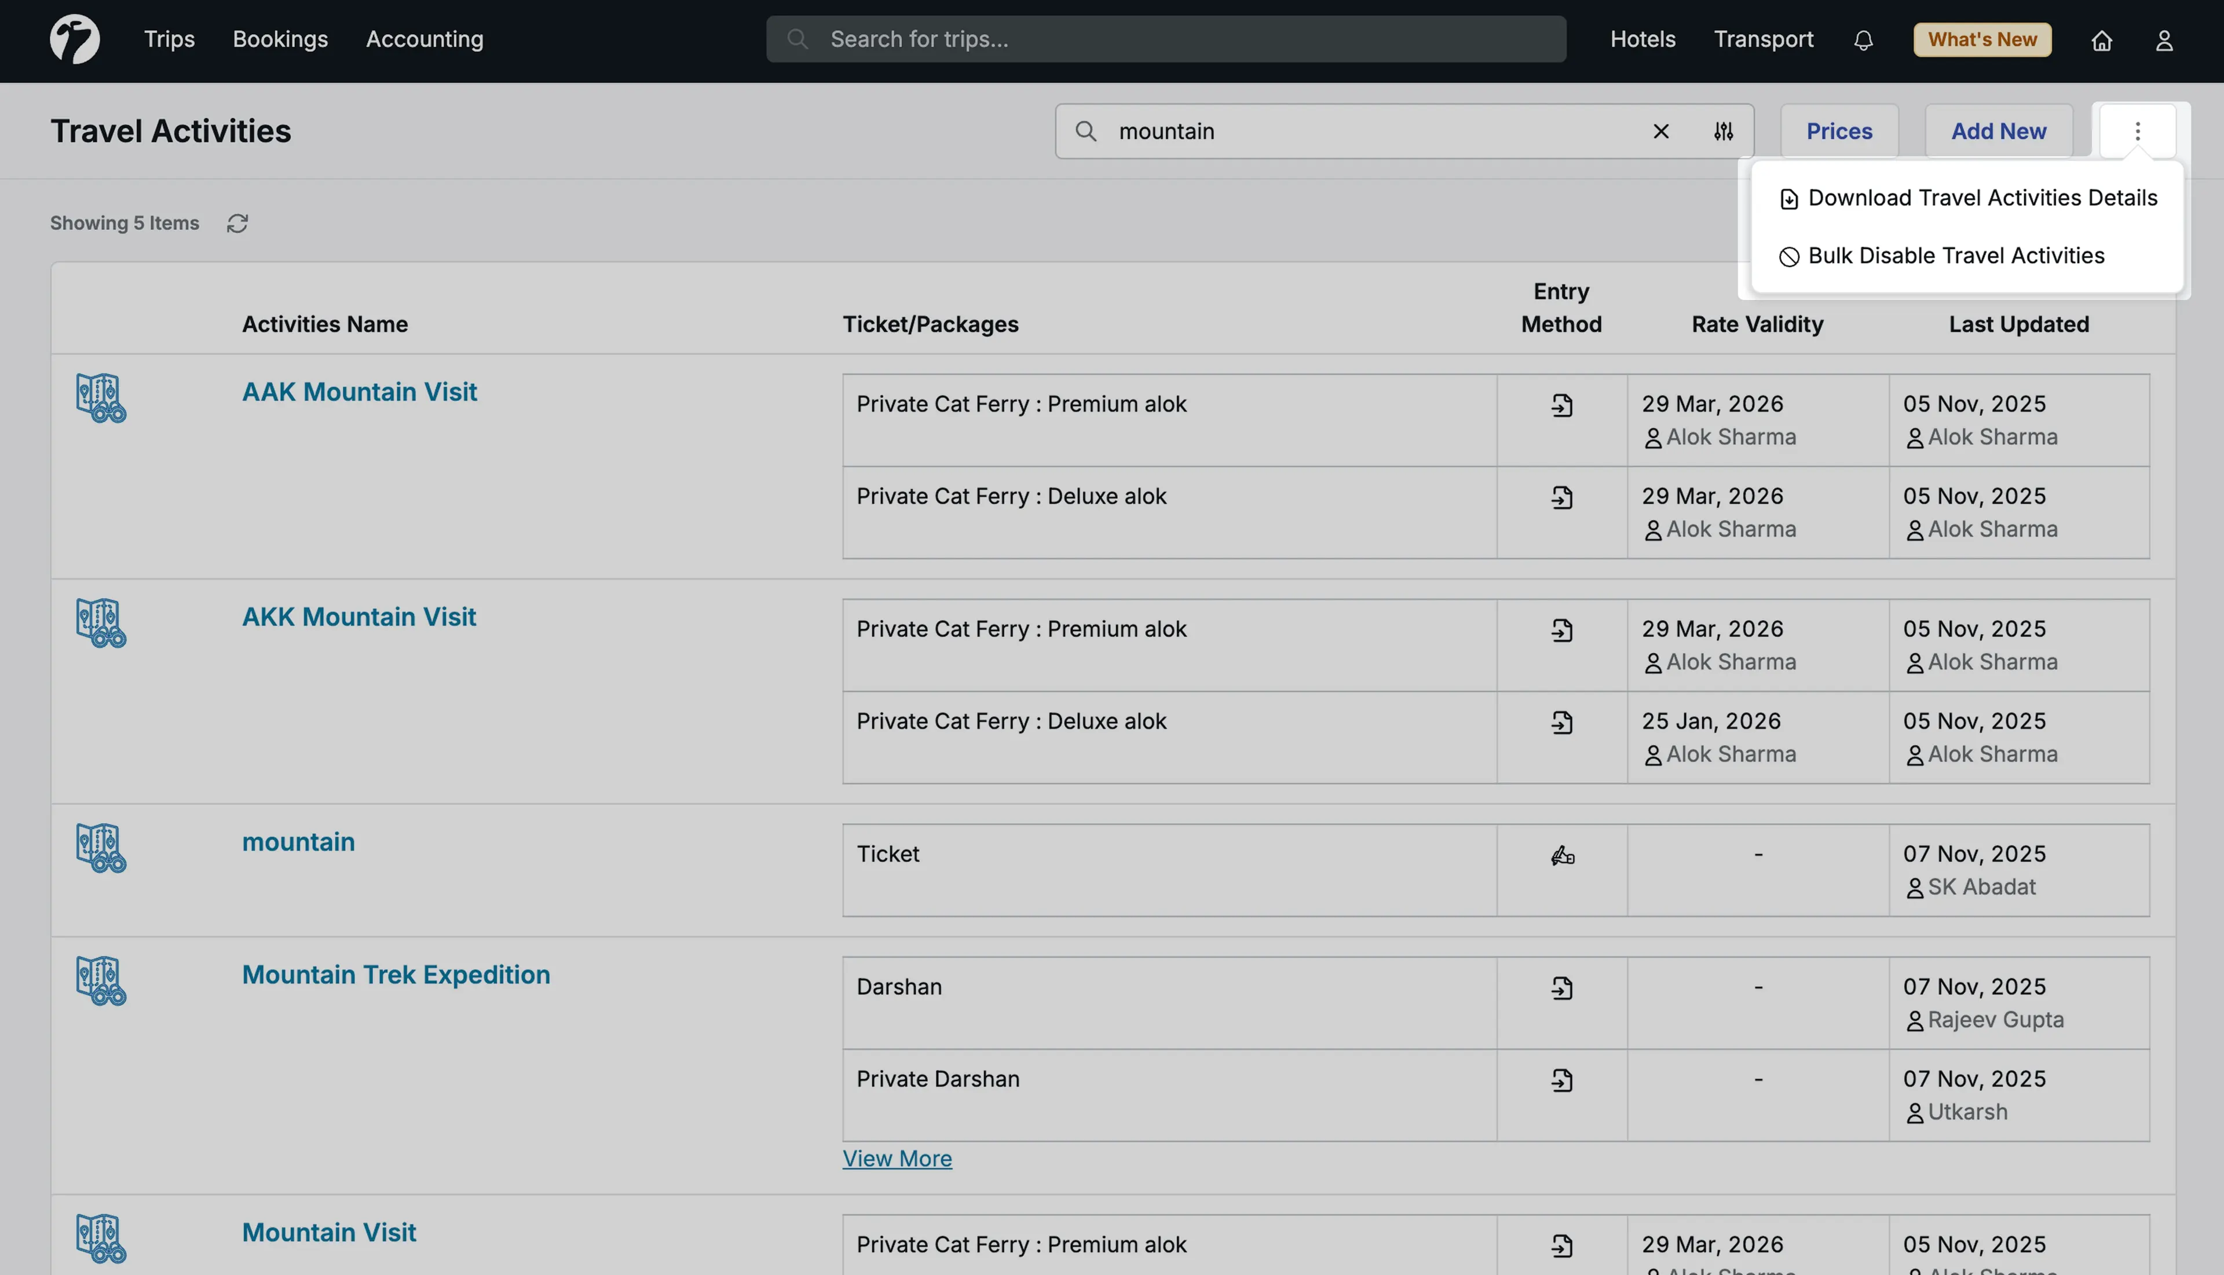Click the Search for trips field
The height and width of the screenshot is (1275, 2224).
tap(1165, 39)
